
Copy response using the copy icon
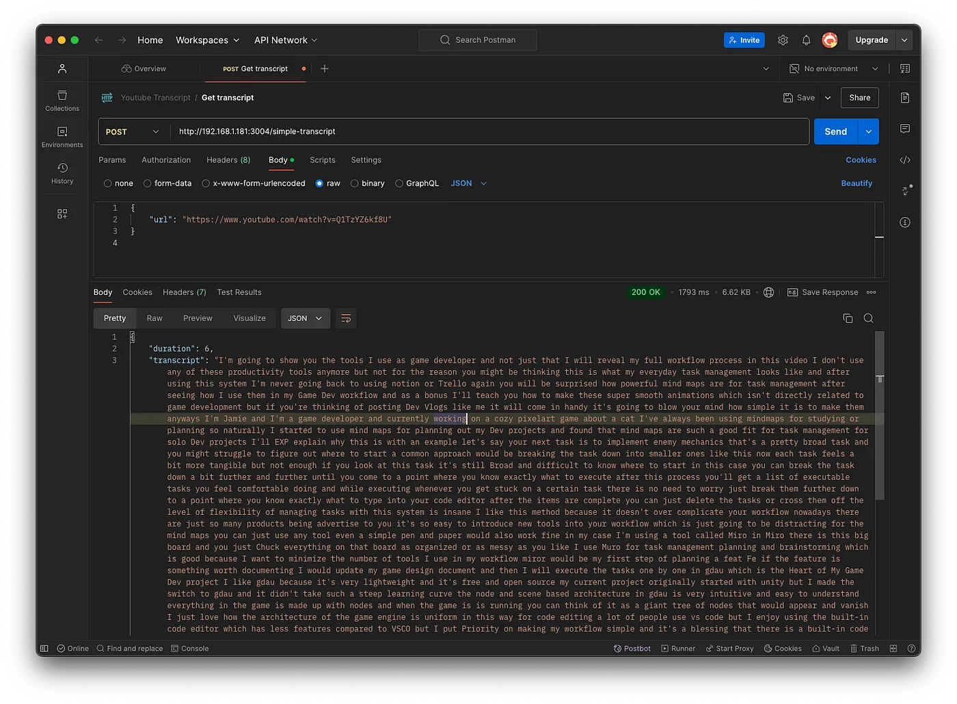tap(848, 318)
